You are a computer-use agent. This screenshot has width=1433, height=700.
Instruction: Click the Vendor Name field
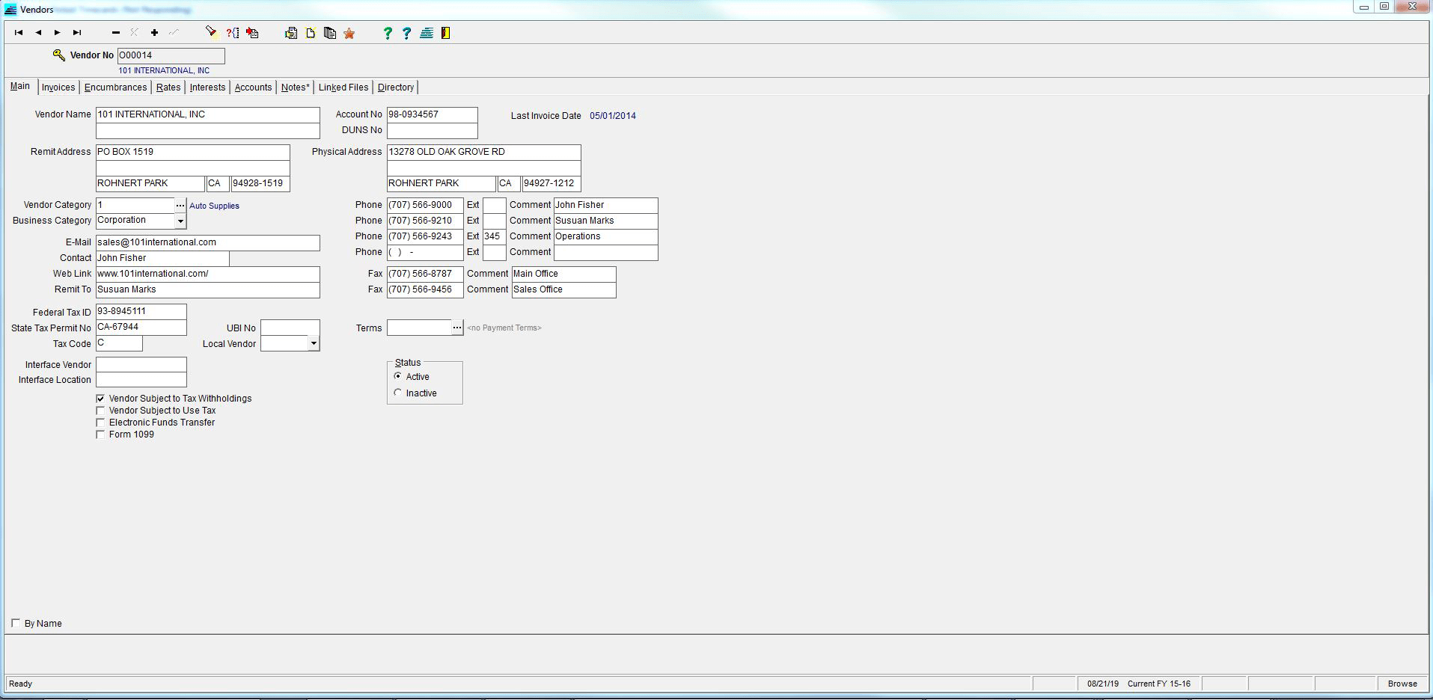click(x=208, y=114)
